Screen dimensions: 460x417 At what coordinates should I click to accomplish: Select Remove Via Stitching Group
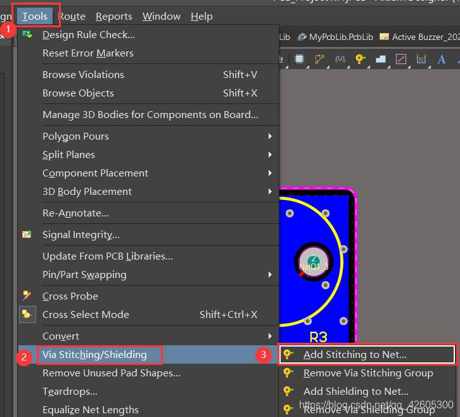tap(369, 373)
